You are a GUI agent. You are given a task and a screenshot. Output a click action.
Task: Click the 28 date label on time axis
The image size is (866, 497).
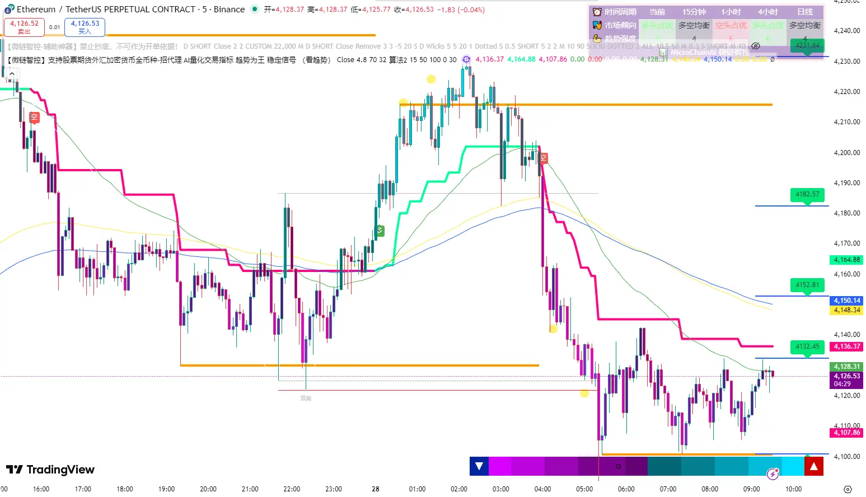pos(375,489)
